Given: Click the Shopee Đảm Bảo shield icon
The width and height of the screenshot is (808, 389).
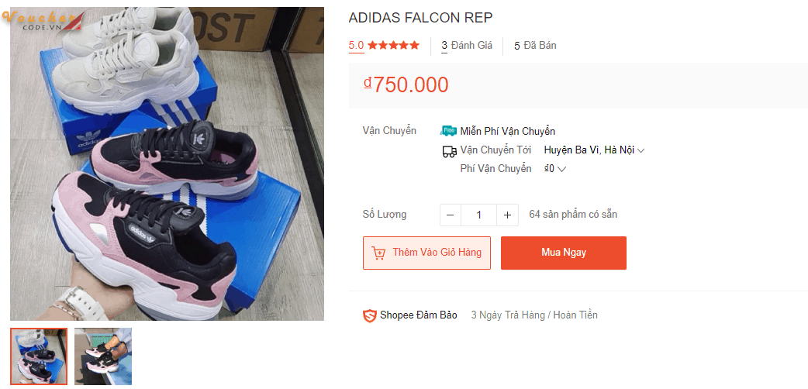Looking at the screenshot, I should (370, 315).
